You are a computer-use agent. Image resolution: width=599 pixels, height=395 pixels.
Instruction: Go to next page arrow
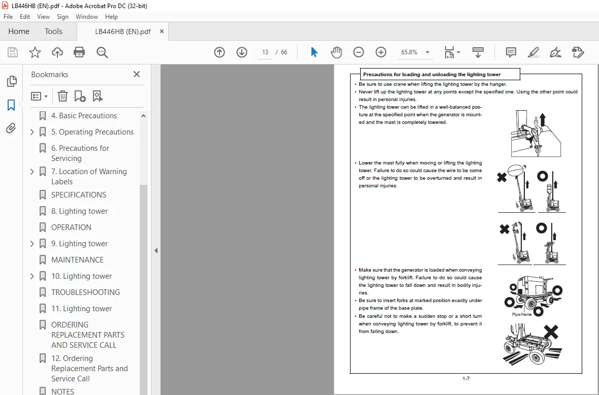pos(242,52)
